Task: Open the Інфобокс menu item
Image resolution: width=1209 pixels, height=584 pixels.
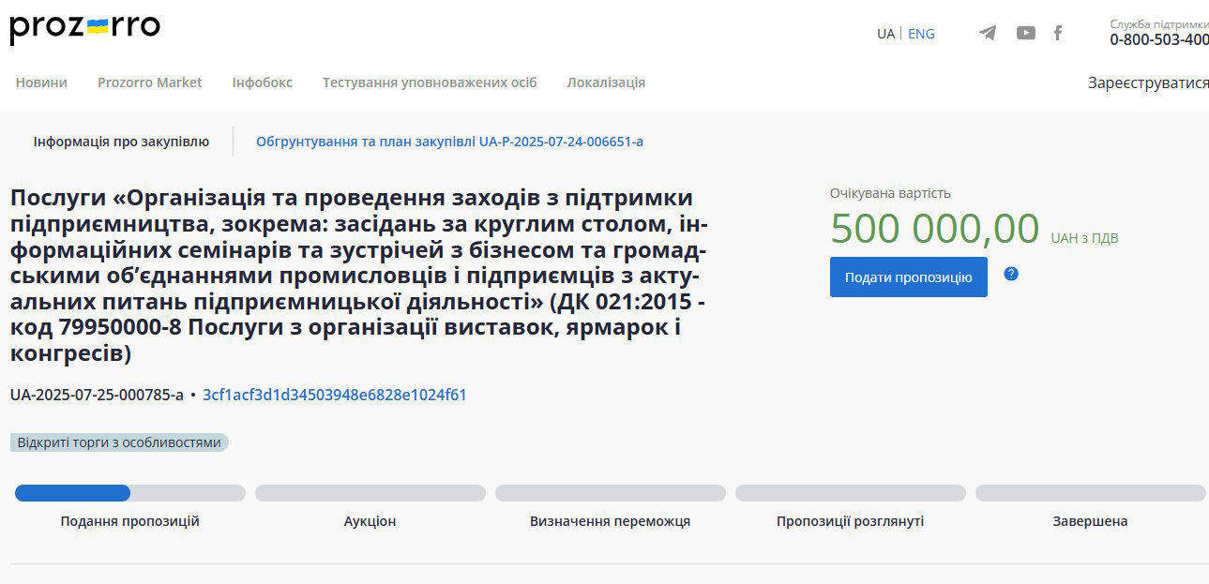Action: click(x=263, y=82)
